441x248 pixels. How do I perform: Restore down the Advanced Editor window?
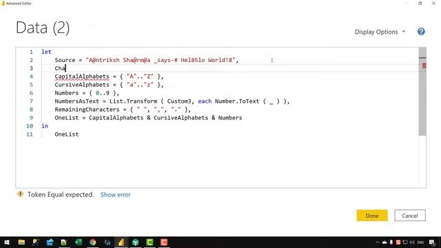point(420,3)
